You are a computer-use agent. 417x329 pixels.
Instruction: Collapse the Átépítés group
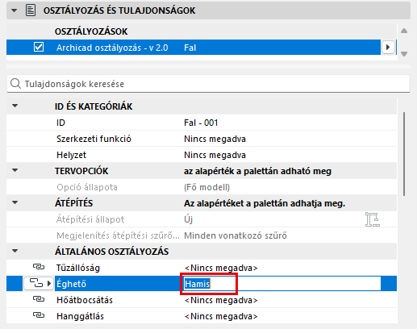click(x=15, y=202)
